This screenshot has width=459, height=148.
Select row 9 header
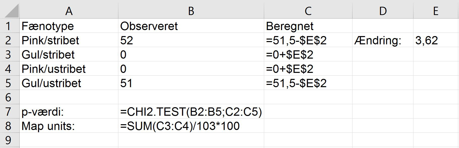9,140
